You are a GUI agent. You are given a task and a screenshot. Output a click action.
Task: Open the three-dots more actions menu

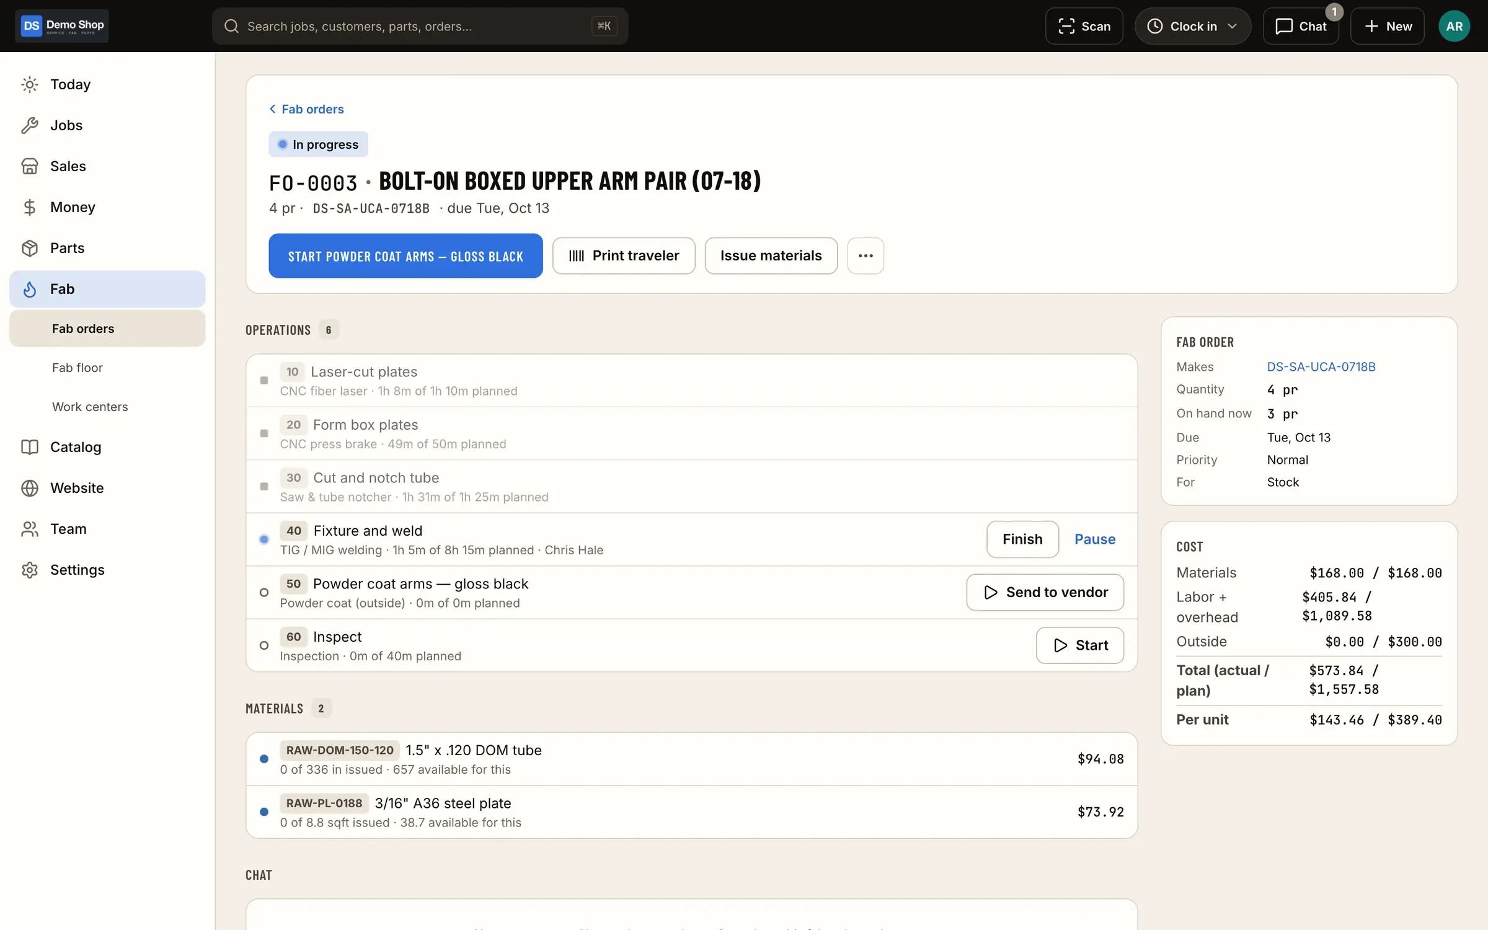866,255
